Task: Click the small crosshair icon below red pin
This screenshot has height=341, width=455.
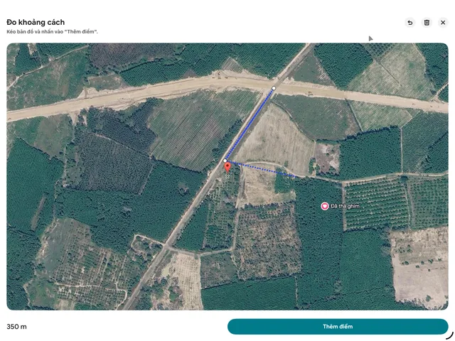Action: 227,176
